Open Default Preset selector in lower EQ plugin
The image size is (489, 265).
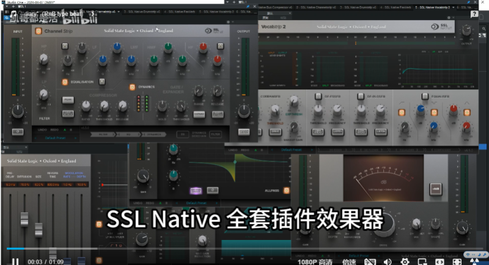[x=196, y=203]
